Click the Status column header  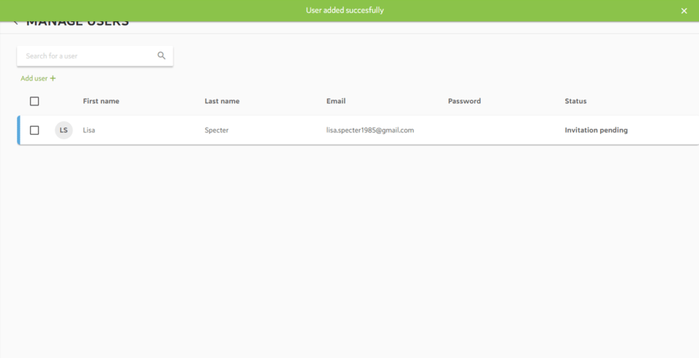[575, 101]
